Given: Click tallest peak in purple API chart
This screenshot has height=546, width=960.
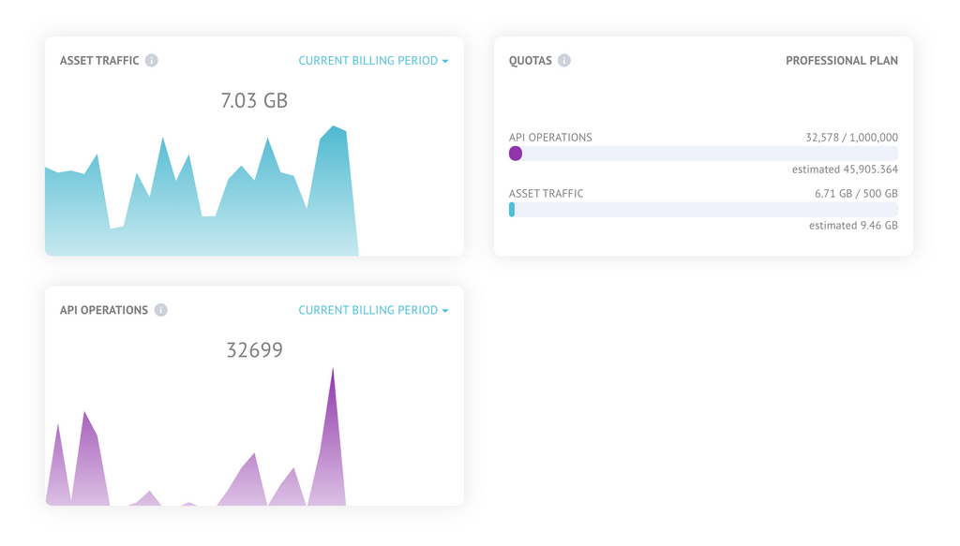Looking at the screenshot, I should 333,371.
